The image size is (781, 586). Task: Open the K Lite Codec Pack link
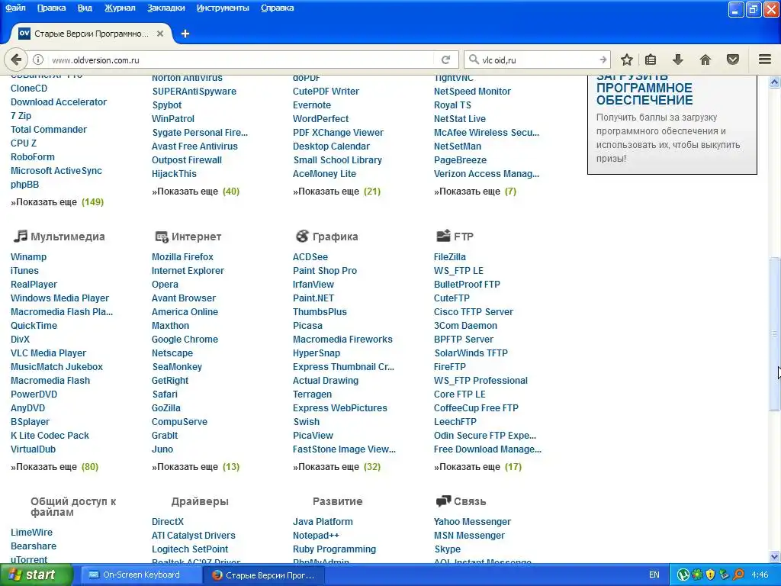[50, 435]
